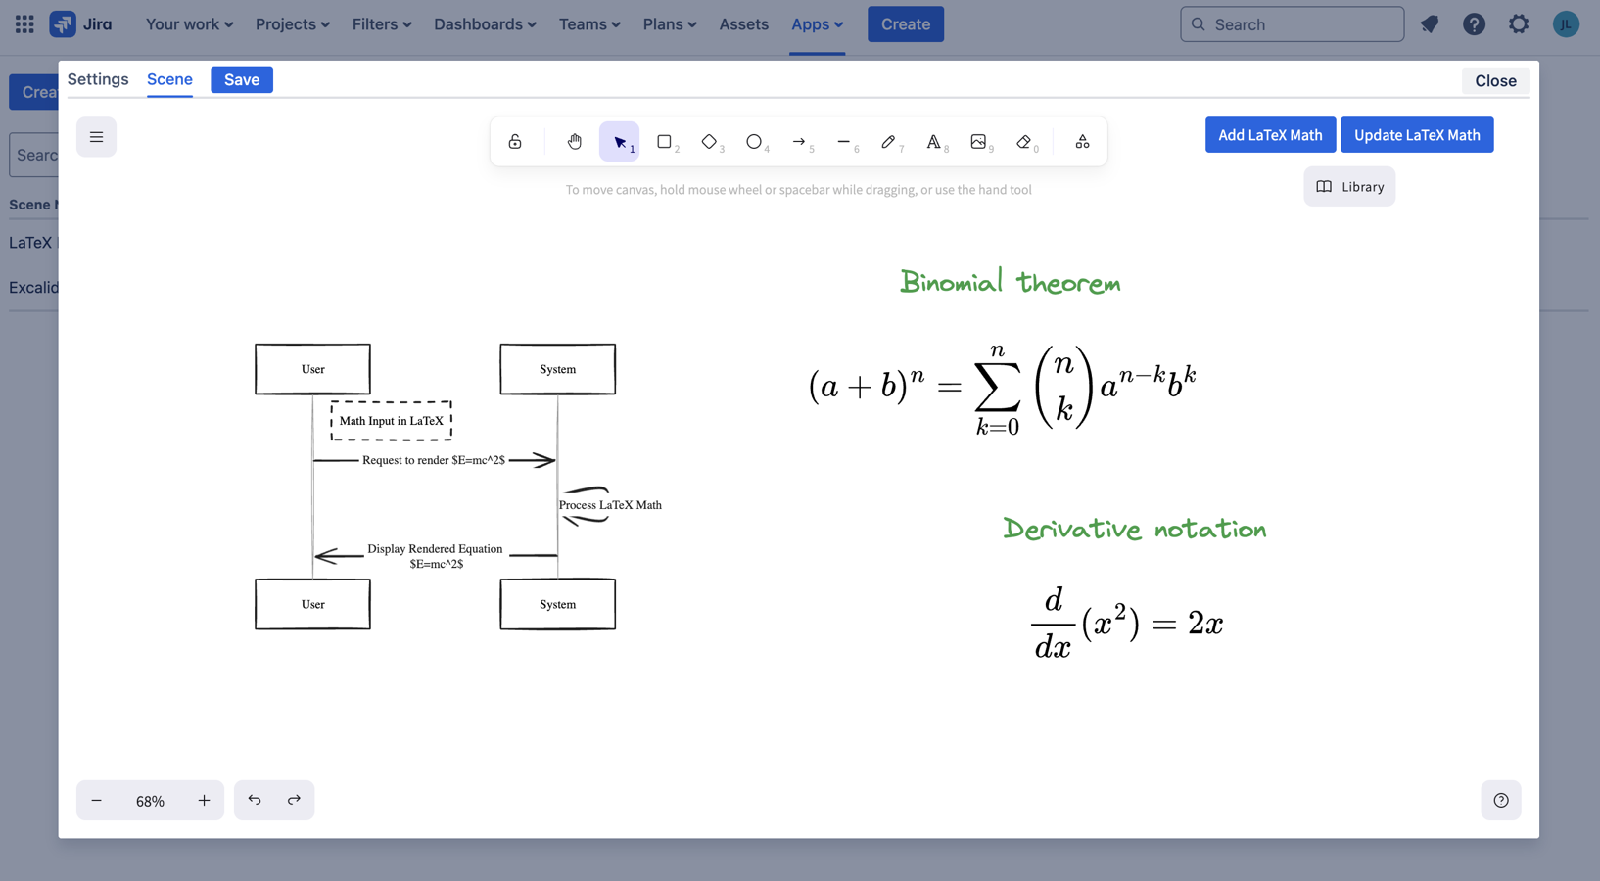Viewport: 1600px width, 881px height.
Task: Expand the Filters menu
Action: click(x=382, y=24)
